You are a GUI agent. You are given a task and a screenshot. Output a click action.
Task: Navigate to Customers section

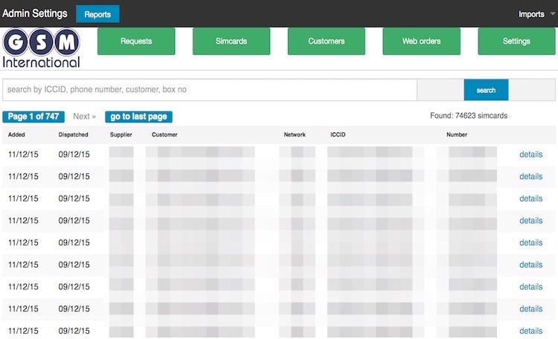(x=326, y=42)
